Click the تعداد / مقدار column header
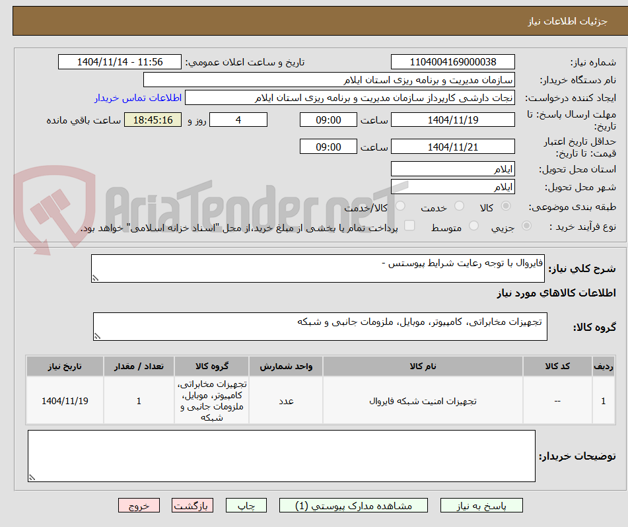The width and height of the screenshot is (628, 527). pos(139,367)
